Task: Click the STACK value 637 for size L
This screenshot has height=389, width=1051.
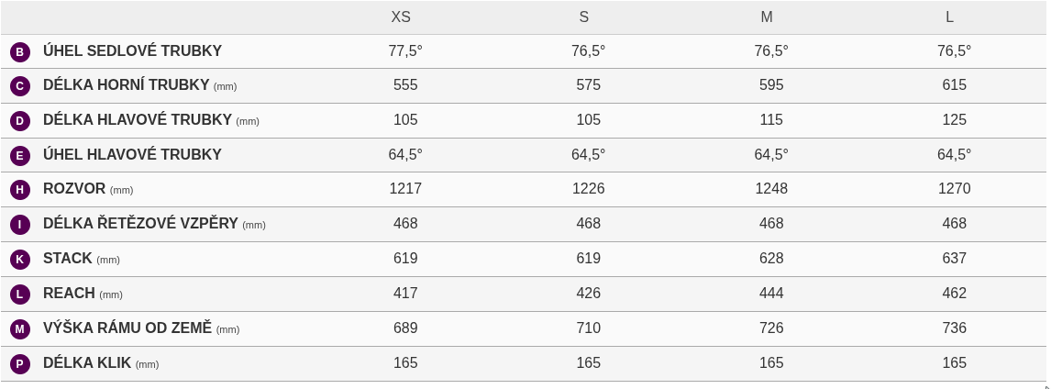Action: click(954, 259)
